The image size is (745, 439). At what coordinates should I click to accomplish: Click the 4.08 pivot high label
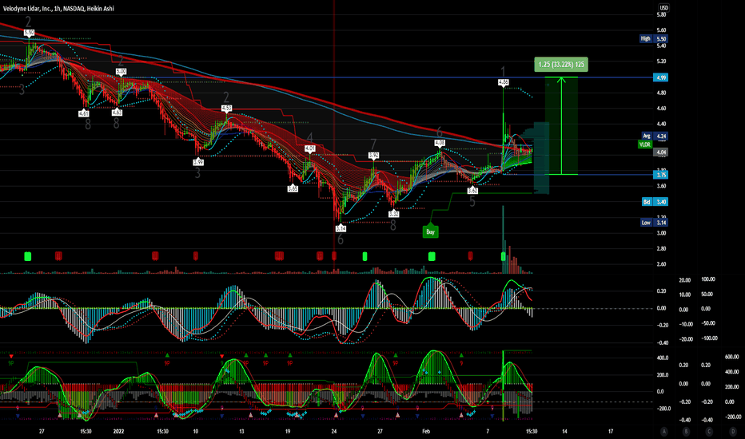[x=440, y=142]
